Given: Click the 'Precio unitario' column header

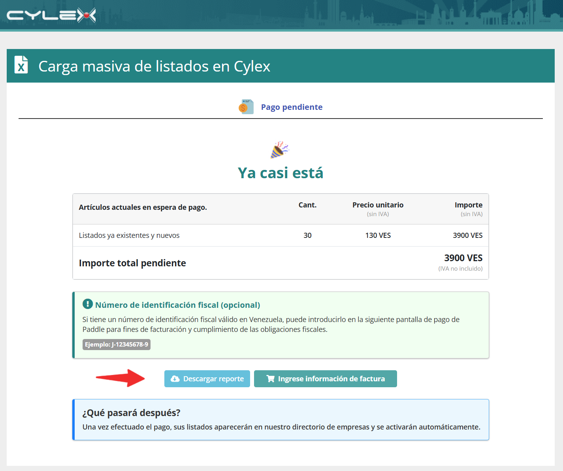Looking at the screenshot, I should 378,205.
